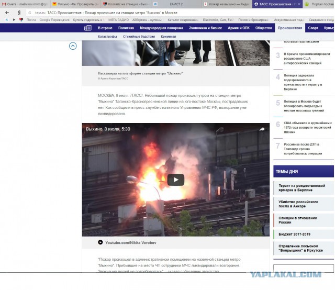Open Общество section
The height and width of the screenshot is (290, 335).
pos(264,28)
